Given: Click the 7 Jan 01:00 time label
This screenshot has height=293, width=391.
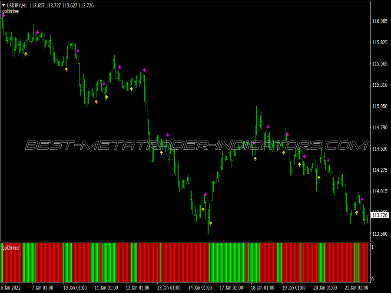Looking at the screenshot, I should 43,287.
